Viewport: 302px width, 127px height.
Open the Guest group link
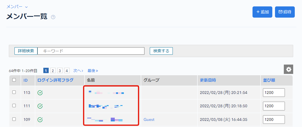point(149,120)
